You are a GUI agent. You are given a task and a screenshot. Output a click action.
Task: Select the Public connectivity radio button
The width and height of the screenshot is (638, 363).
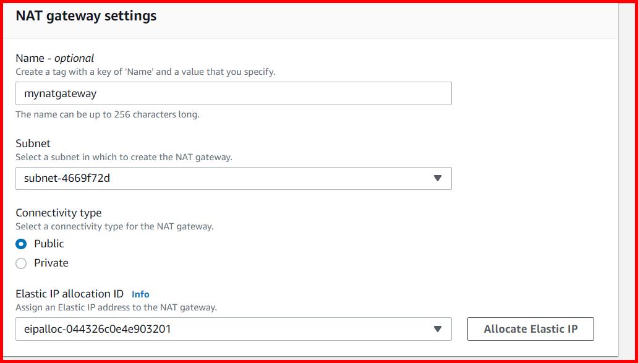[x=21, y=244]
